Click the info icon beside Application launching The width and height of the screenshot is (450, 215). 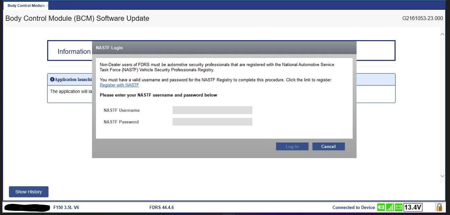[52, 79]
